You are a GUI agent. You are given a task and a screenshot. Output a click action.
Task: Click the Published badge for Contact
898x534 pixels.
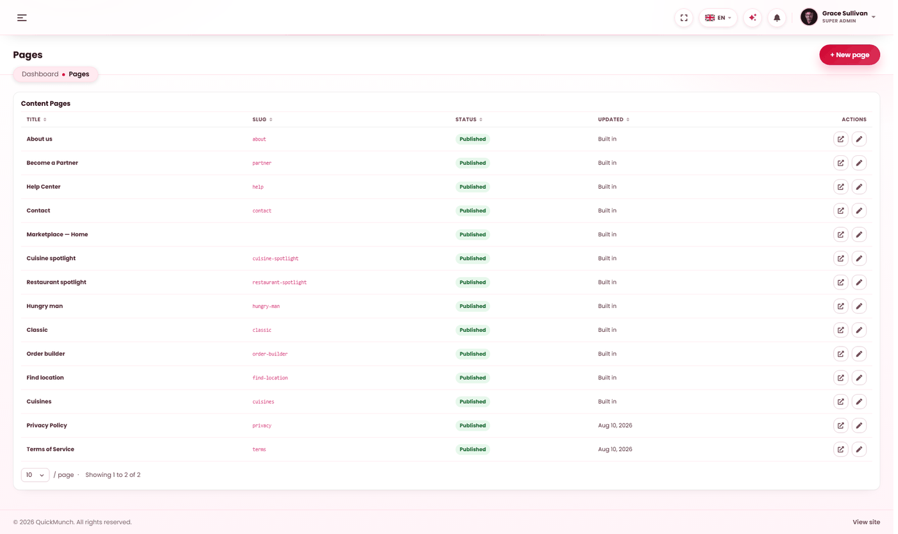pos(473,211)
